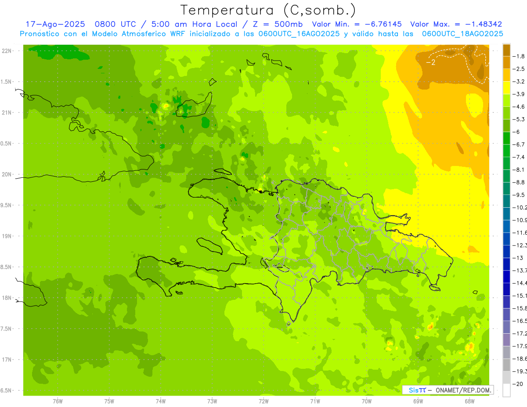Click the "69W" longitude axis label

tap(418, 401)
